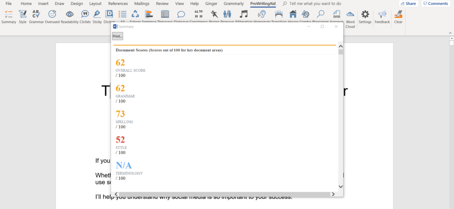Image resolution: width=454 pixels, height=209 pixels.
Task: Switch to the View tab
Action: [180, 4]
